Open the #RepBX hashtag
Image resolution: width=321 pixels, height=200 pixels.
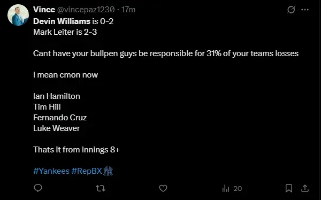[x=87, y=171]
